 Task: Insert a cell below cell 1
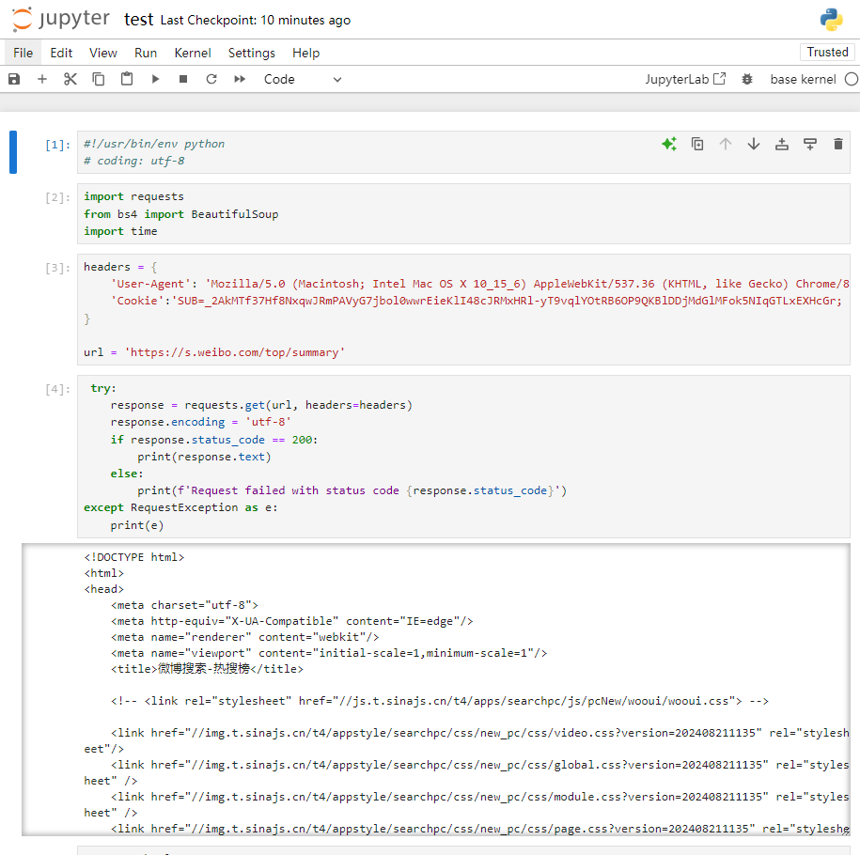(x=810, y=144)
